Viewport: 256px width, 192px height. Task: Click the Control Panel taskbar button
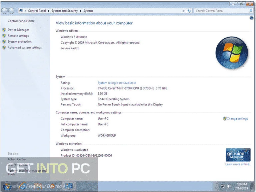(68, 186)
